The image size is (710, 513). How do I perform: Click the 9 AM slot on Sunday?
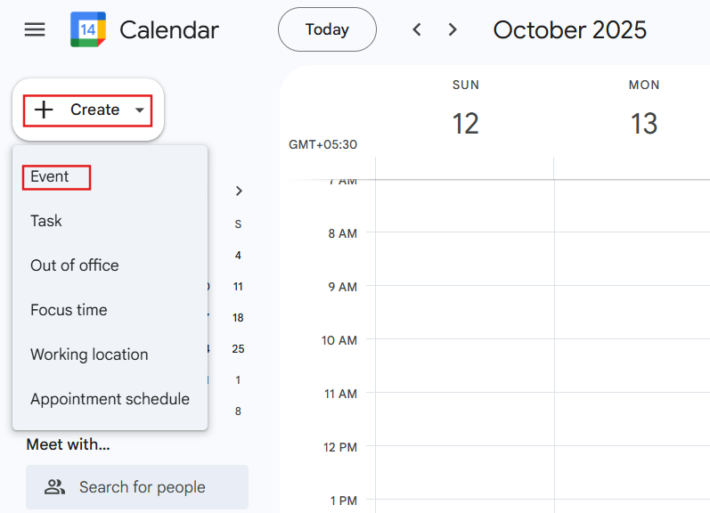click(464, 312)
